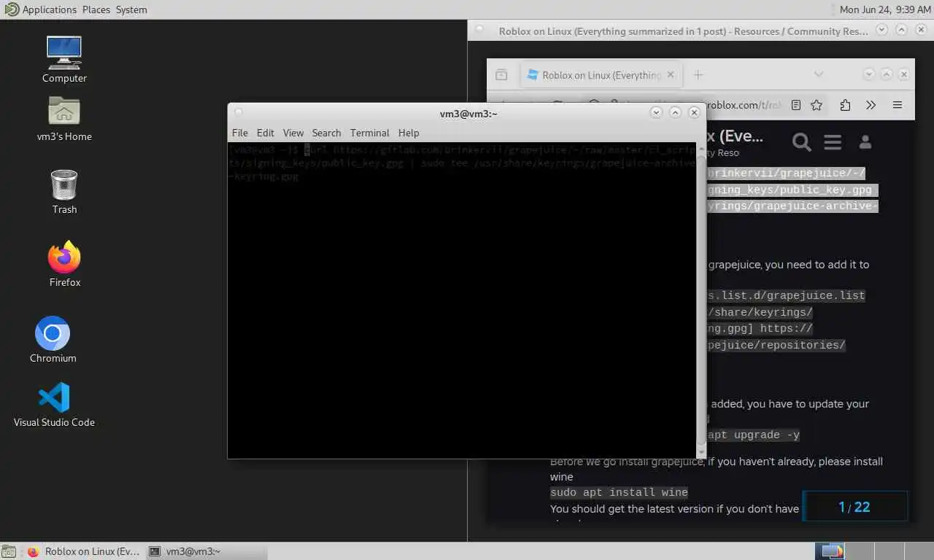Open the browser extensions puzzle icon
Screen dimensions: 934x560
coord(845,105)
